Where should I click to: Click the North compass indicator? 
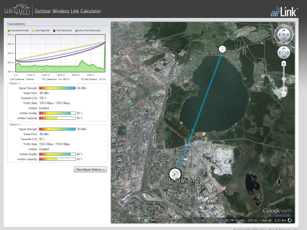click(284, 26)
